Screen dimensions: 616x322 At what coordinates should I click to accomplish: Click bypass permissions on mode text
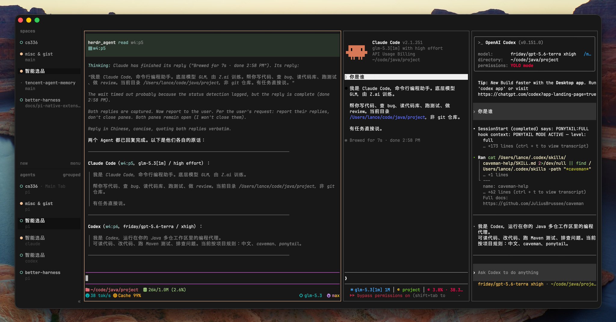coord(383,296)
